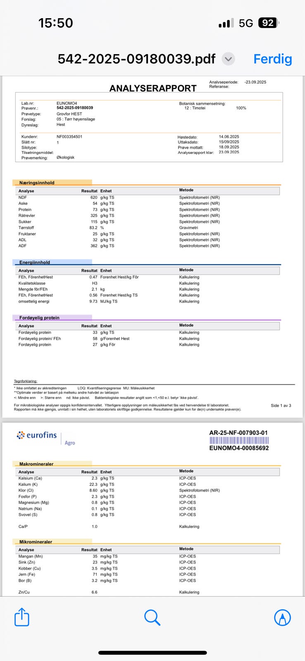305x661 pixels.
Task: Expand the file name dropdown chevron
Action: click(x=229, y=59)
